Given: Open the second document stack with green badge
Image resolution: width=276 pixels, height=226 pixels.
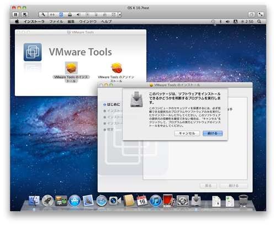Looking at the screenshot, I should pyautogui.click(x=230, y=201).
